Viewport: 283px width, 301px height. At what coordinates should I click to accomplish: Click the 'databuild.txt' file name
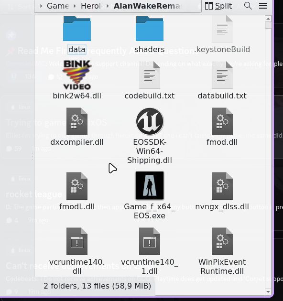point(222,96)
